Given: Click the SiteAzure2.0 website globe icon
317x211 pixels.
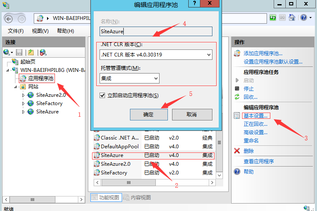Looking at the screenshot, I should point(30,95).
